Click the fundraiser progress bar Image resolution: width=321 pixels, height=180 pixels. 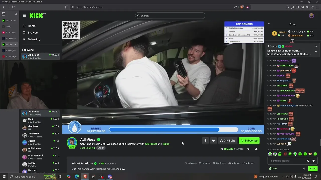[174, 130]
